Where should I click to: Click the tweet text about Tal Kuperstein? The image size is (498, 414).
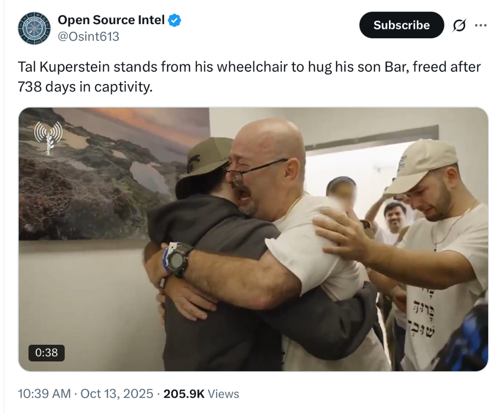click(249, 77)
